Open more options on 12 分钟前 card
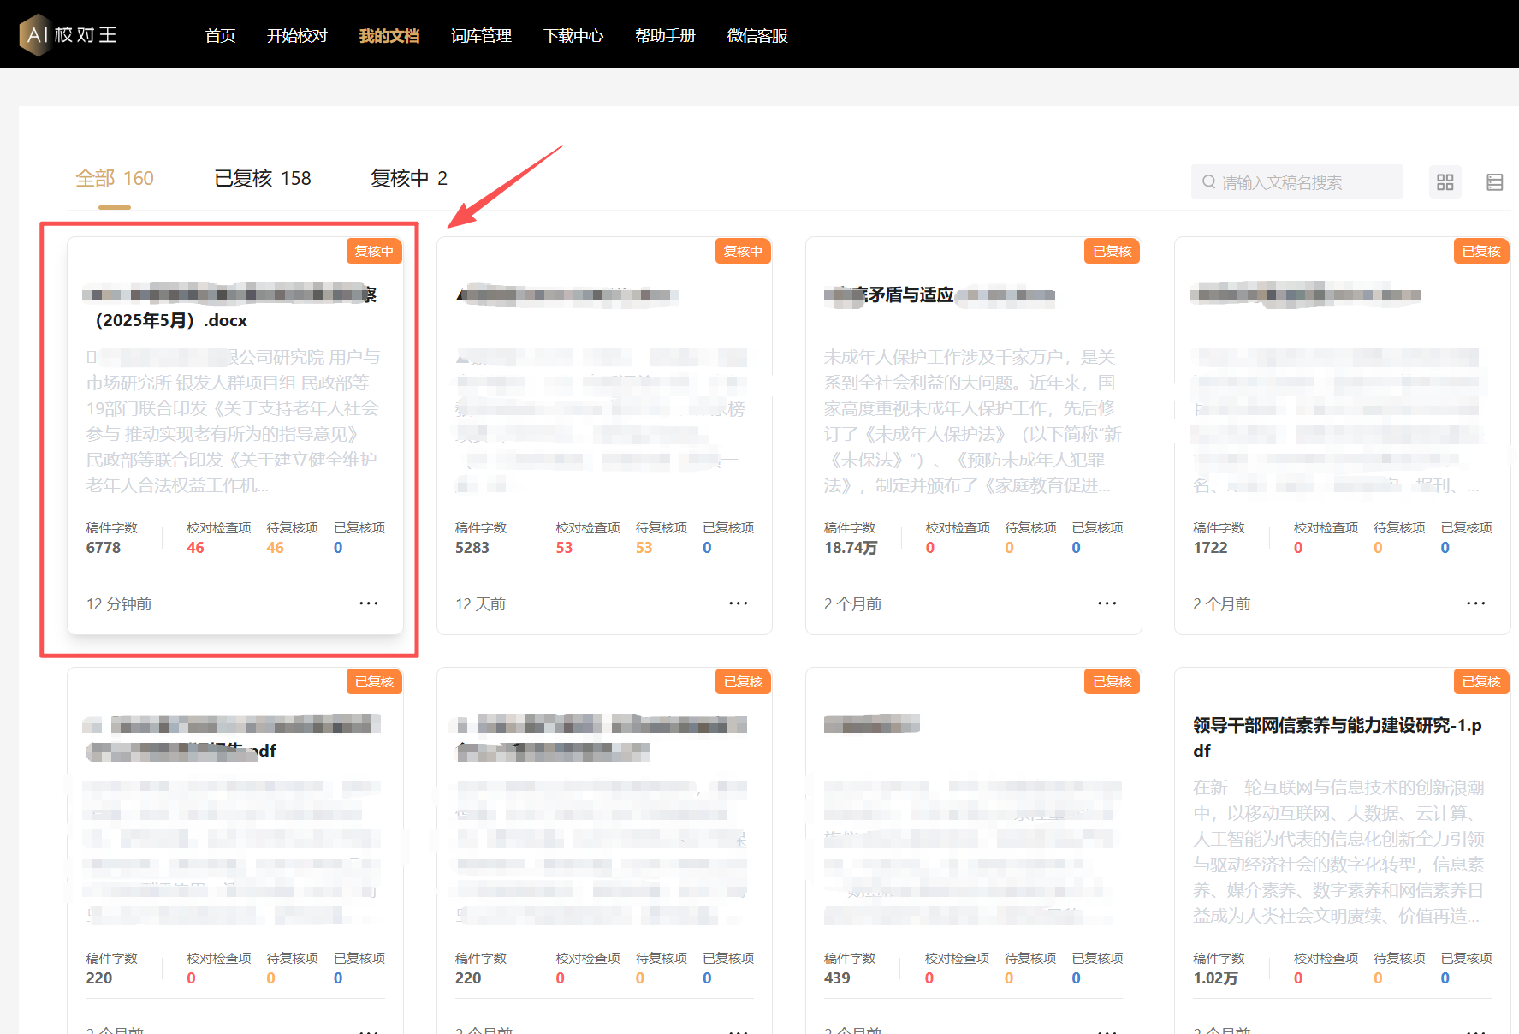 [368, 603]
